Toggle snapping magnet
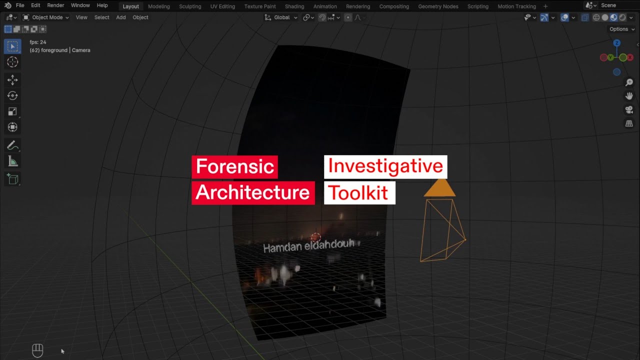Viewport: 640px width, 360px height. tap(322, 17)
